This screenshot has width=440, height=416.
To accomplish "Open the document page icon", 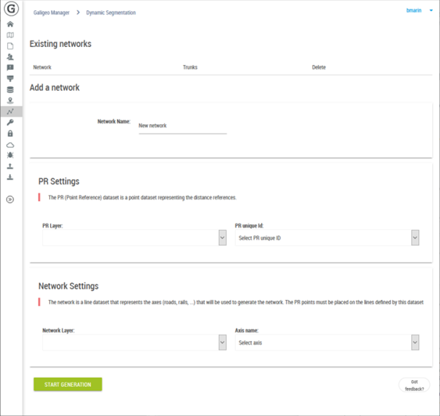I will 10,46.
